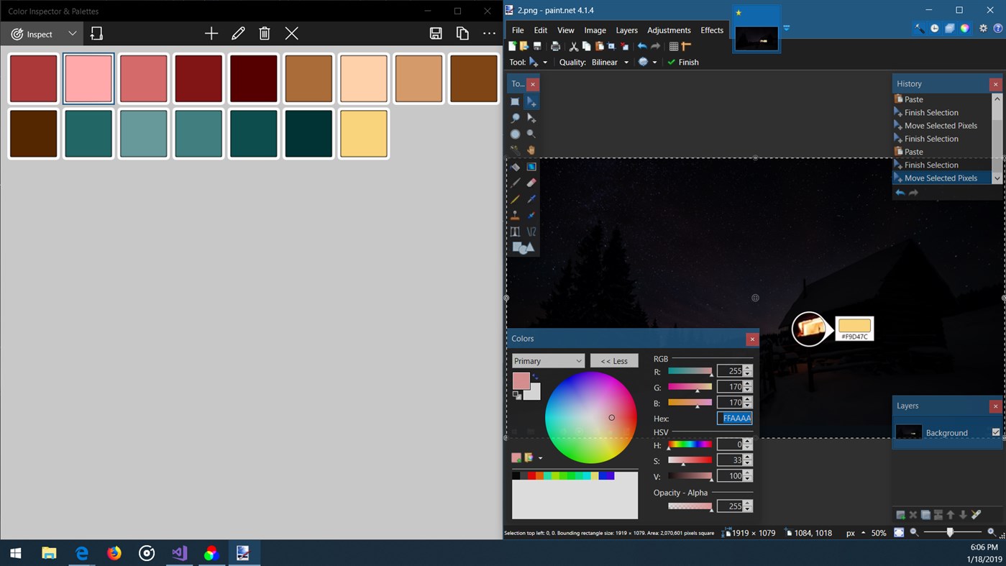This screenshot has width=1006, height=566.
Task: Expand the Inspect mode dropdown in Color Inspector
Action: (x=71, y=33)
